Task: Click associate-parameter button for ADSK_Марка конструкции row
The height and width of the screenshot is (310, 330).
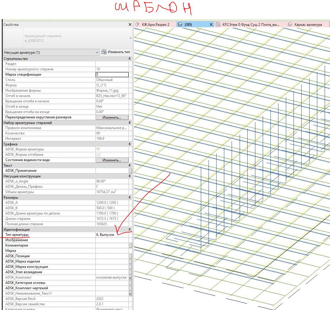Action: [130, 267]
